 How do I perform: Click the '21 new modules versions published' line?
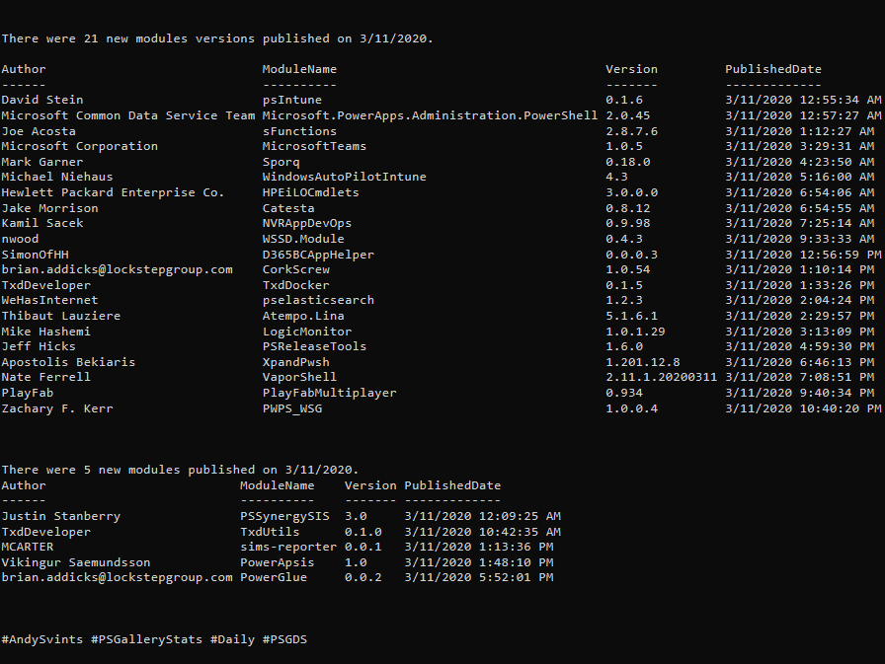click(217, 38)
